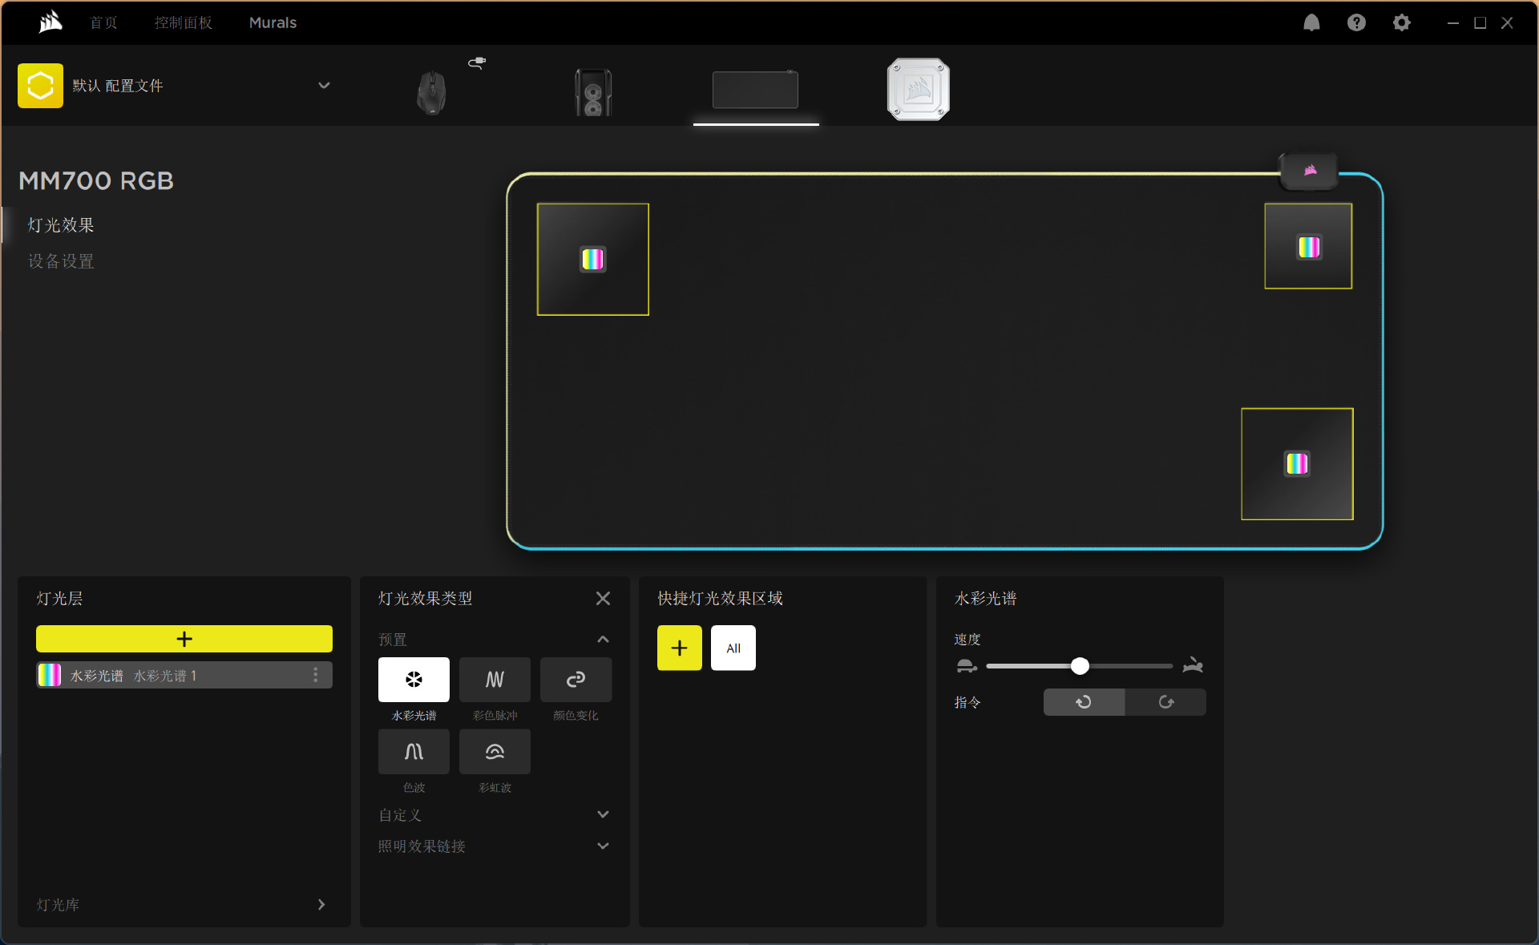The width and height of the screenshot is (1539, 945).
Task: Choose the 彩虹波 effect icon
Action: tap(495, 752)
